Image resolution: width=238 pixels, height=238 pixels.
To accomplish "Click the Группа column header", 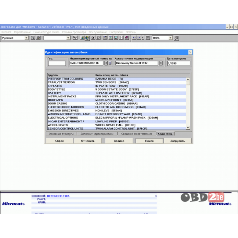I will pyautogui.click(x=71, y=75).
